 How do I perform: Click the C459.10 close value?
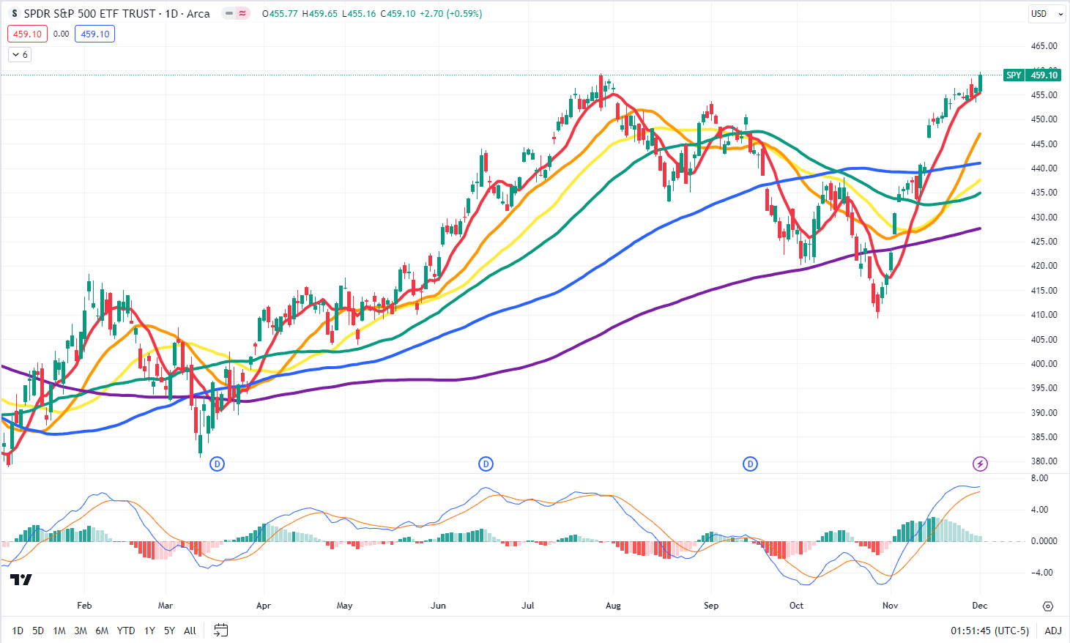(398, 14)
